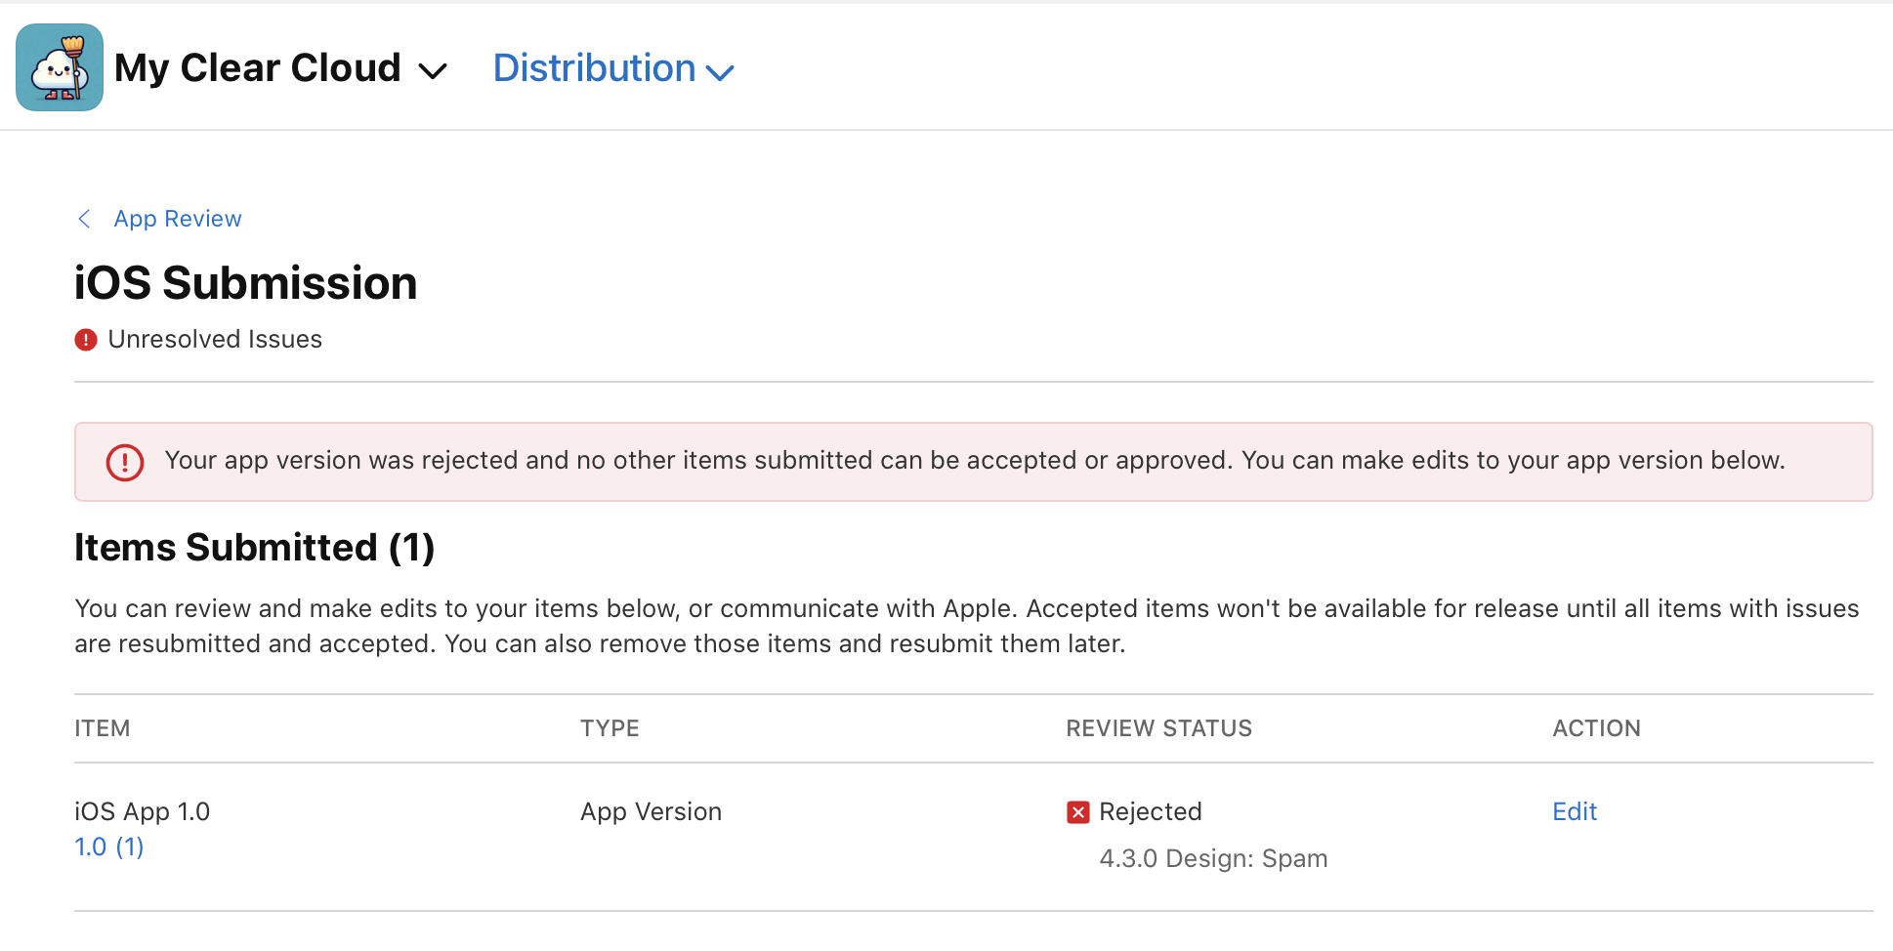The width and height of the screenshot is (1893, 951).
Task: Open the App Review breadcrumb link
Action: pyautogui.click(x=178, y=219)
